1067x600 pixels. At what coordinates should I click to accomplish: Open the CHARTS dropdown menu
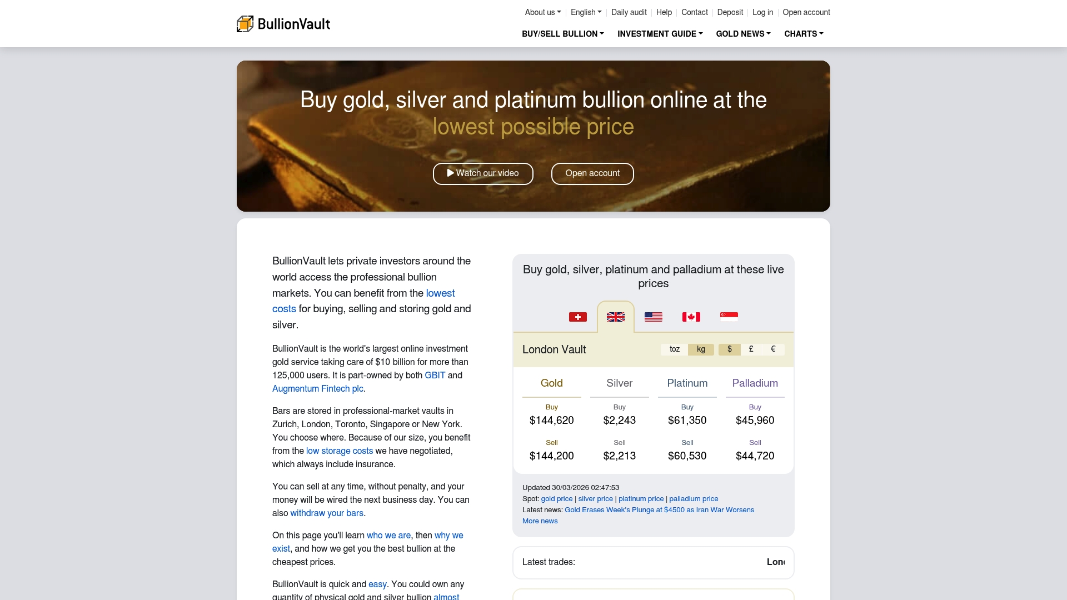pos(803,34)
